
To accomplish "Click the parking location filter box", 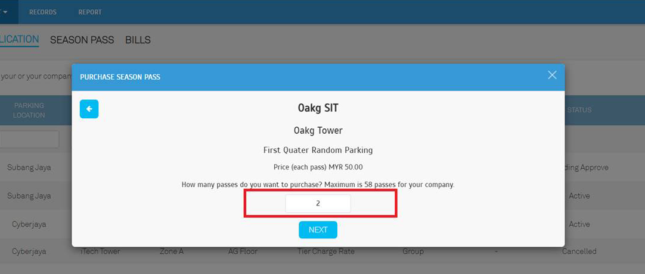I will [x=30, y=140].
